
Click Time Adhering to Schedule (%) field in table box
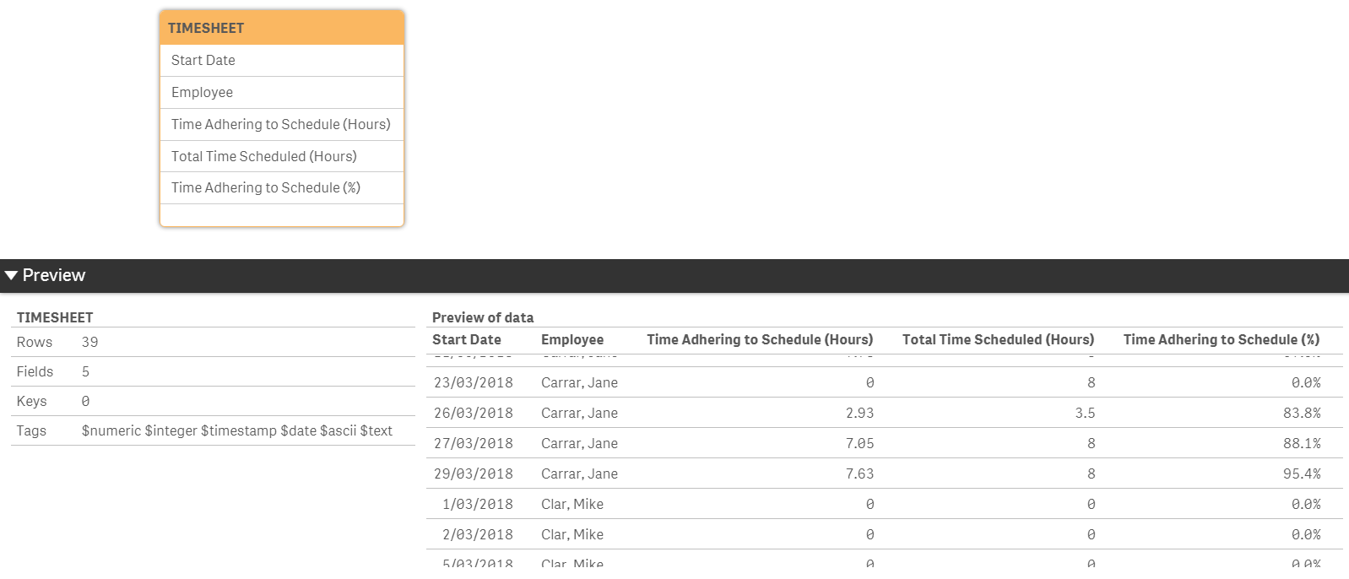[266, 187]
